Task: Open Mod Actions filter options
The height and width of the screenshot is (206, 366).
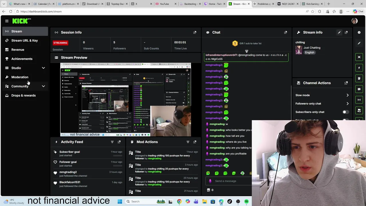Action: point(188,142)
